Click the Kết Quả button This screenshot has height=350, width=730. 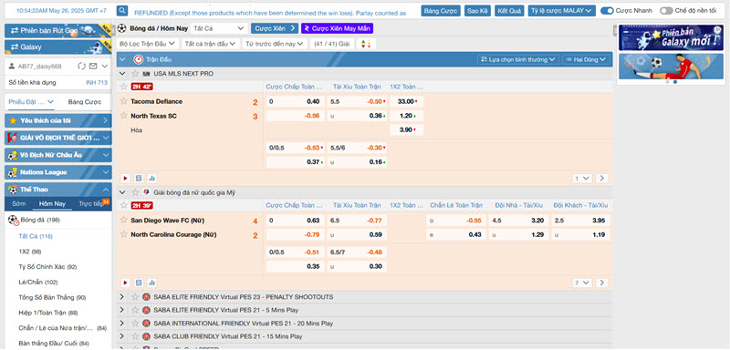[509, 11]
